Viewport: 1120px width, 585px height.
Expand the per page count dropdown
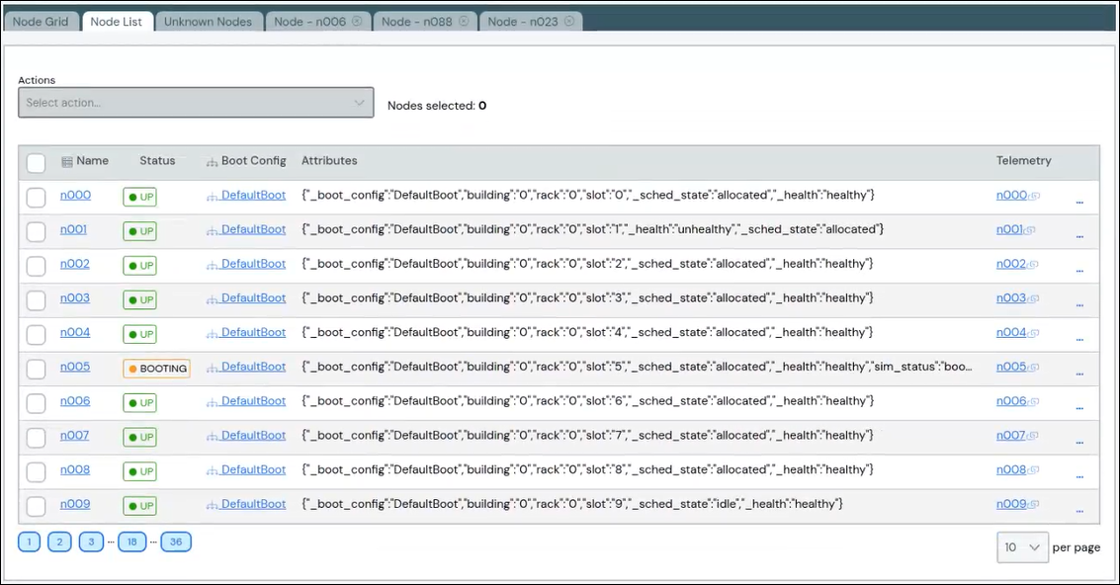1022,547
